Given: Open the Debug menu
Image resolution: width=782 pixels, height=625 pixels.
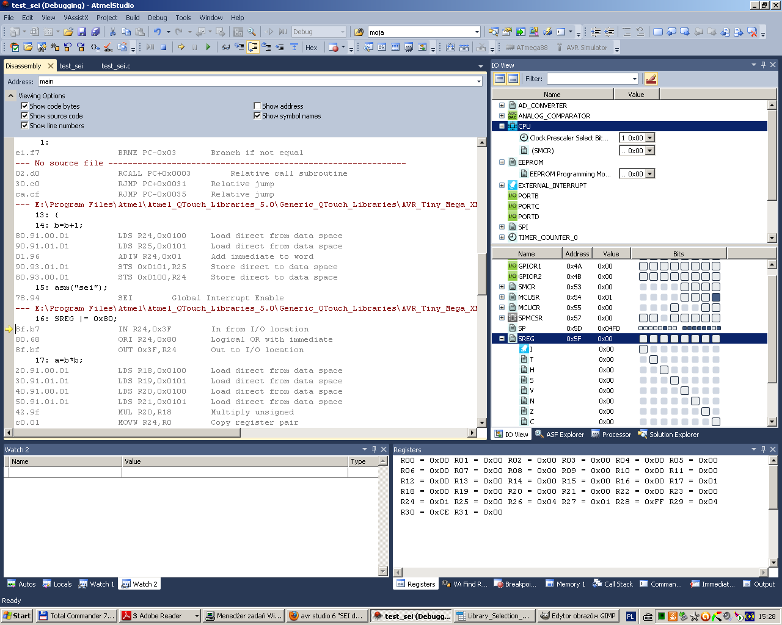Looking at the screenshot, I should pyautogui.click(x=157, y=18).
